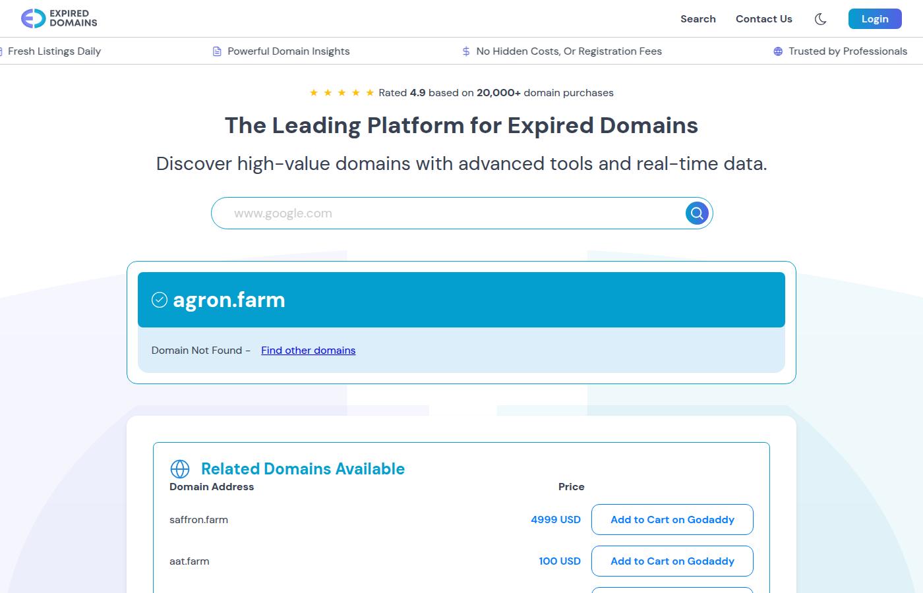Screen dimensions: 923x593
Task: Click the aat.farm domain name
Action: [189, 561]
